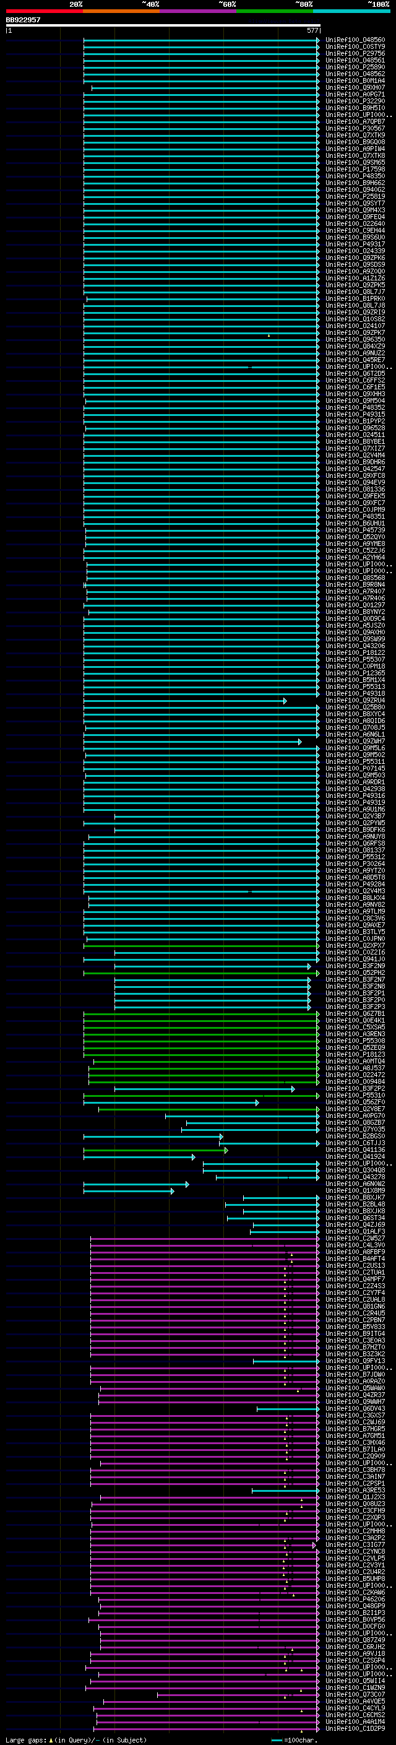Select hit UniRef100_P30567

point(355,129)
